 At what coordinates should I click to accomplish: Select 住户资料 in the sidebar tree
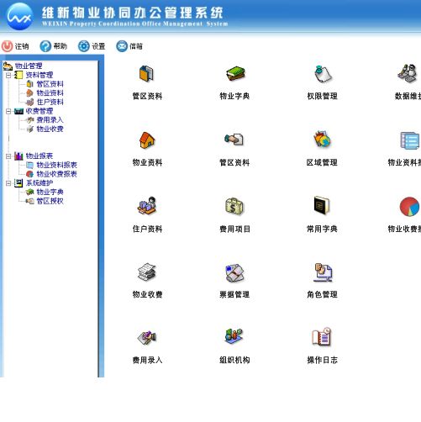[x=50, y=102]
